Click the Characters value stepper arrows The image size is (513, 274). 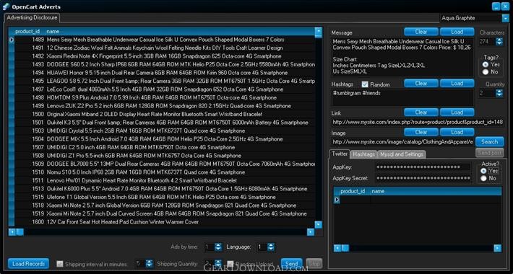[499, 42]
